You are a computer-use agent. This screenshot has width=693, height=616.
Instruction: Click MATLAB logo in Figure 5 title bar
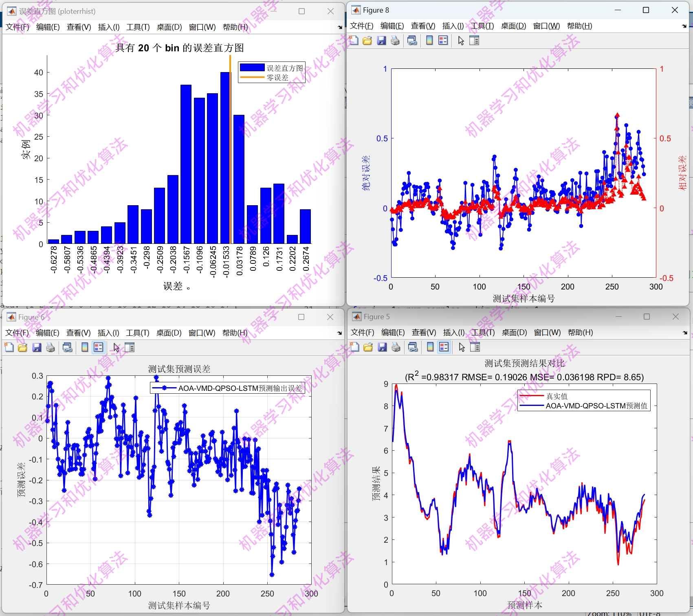coord(357,316)
